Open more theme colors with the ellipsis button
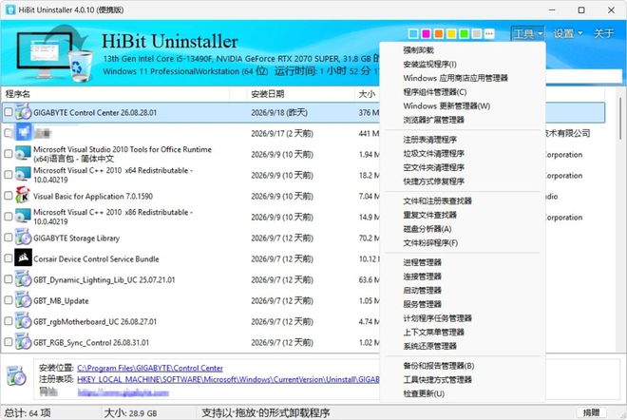Image resolution: width=627 pixels, height=420 pixels. (489, 34)
